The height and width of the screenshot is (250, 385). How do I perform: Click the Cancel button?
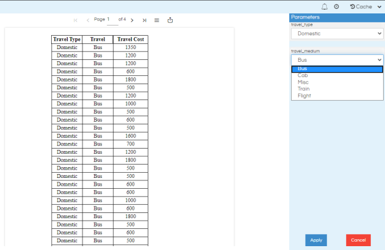point(358,240)
